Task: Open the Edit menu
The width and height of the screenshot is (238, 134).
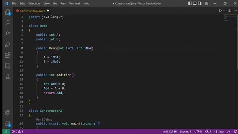Action: tap(22, 3)
